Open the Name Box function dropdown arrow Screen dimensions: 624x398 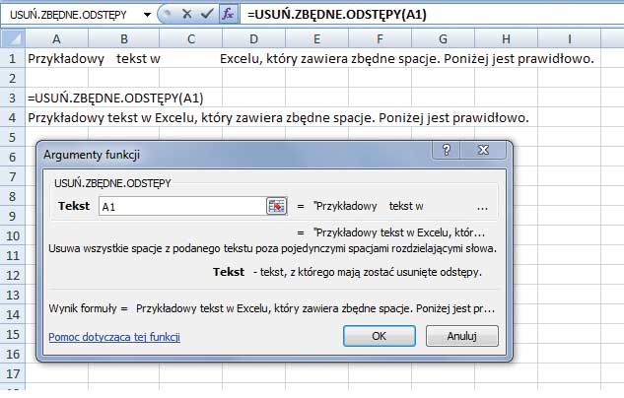point(146,16)
